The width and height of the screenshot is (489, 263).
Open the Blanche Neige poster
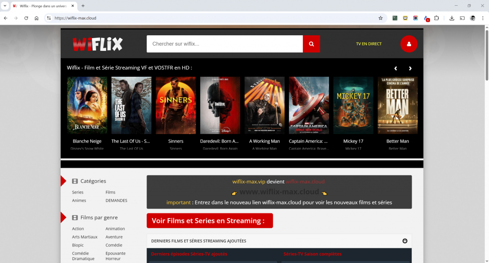[x=87, y=105]
